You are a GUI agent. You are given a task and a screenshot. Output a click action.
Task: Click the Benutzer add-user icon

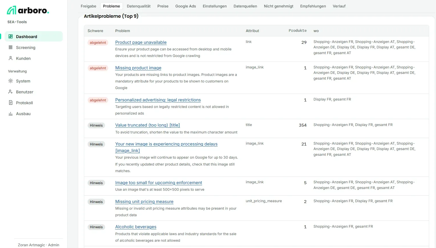point(11,92)
